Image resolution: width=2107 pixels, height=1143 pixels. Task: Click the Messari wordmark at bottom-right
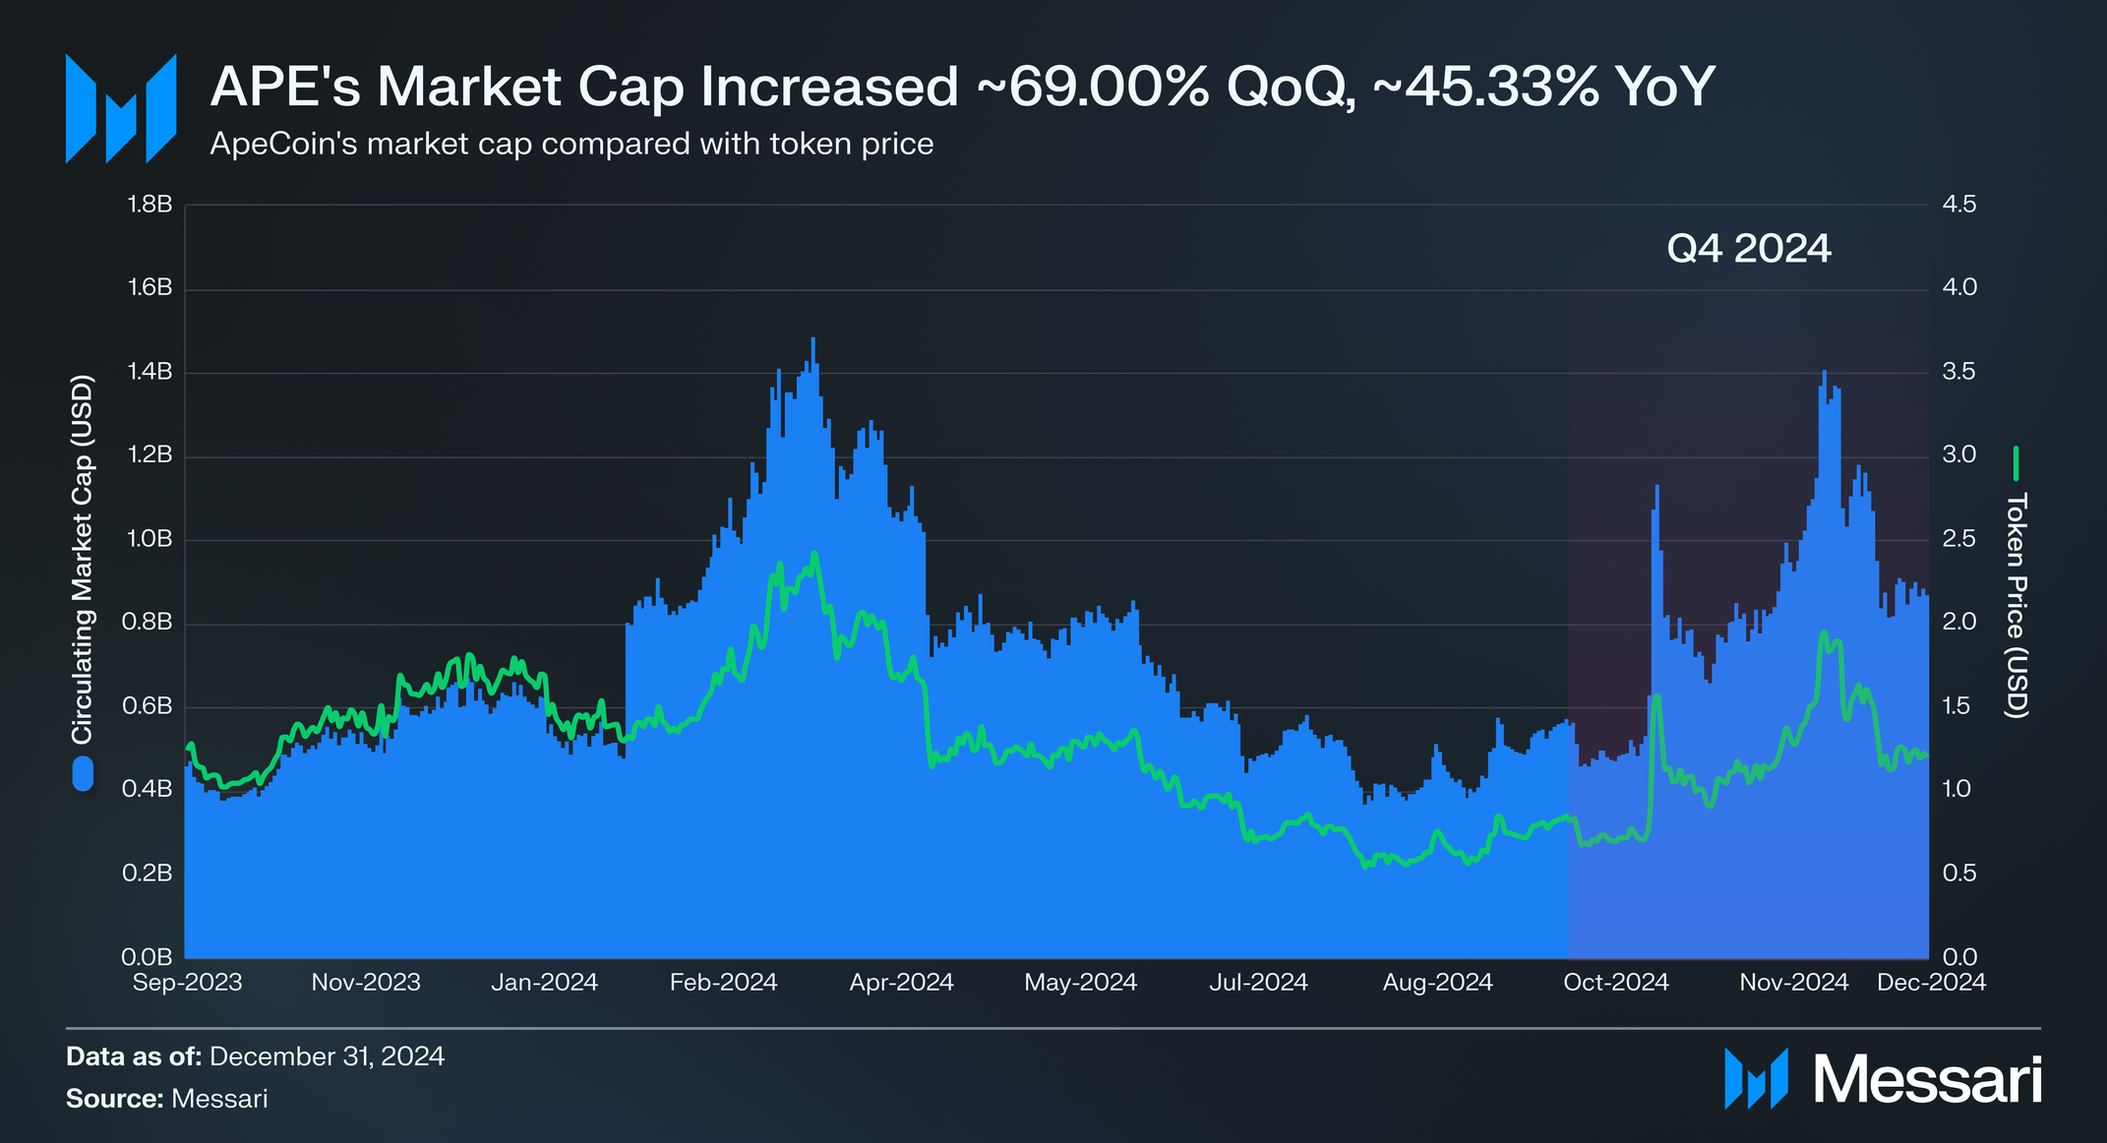[1927, 1080]
